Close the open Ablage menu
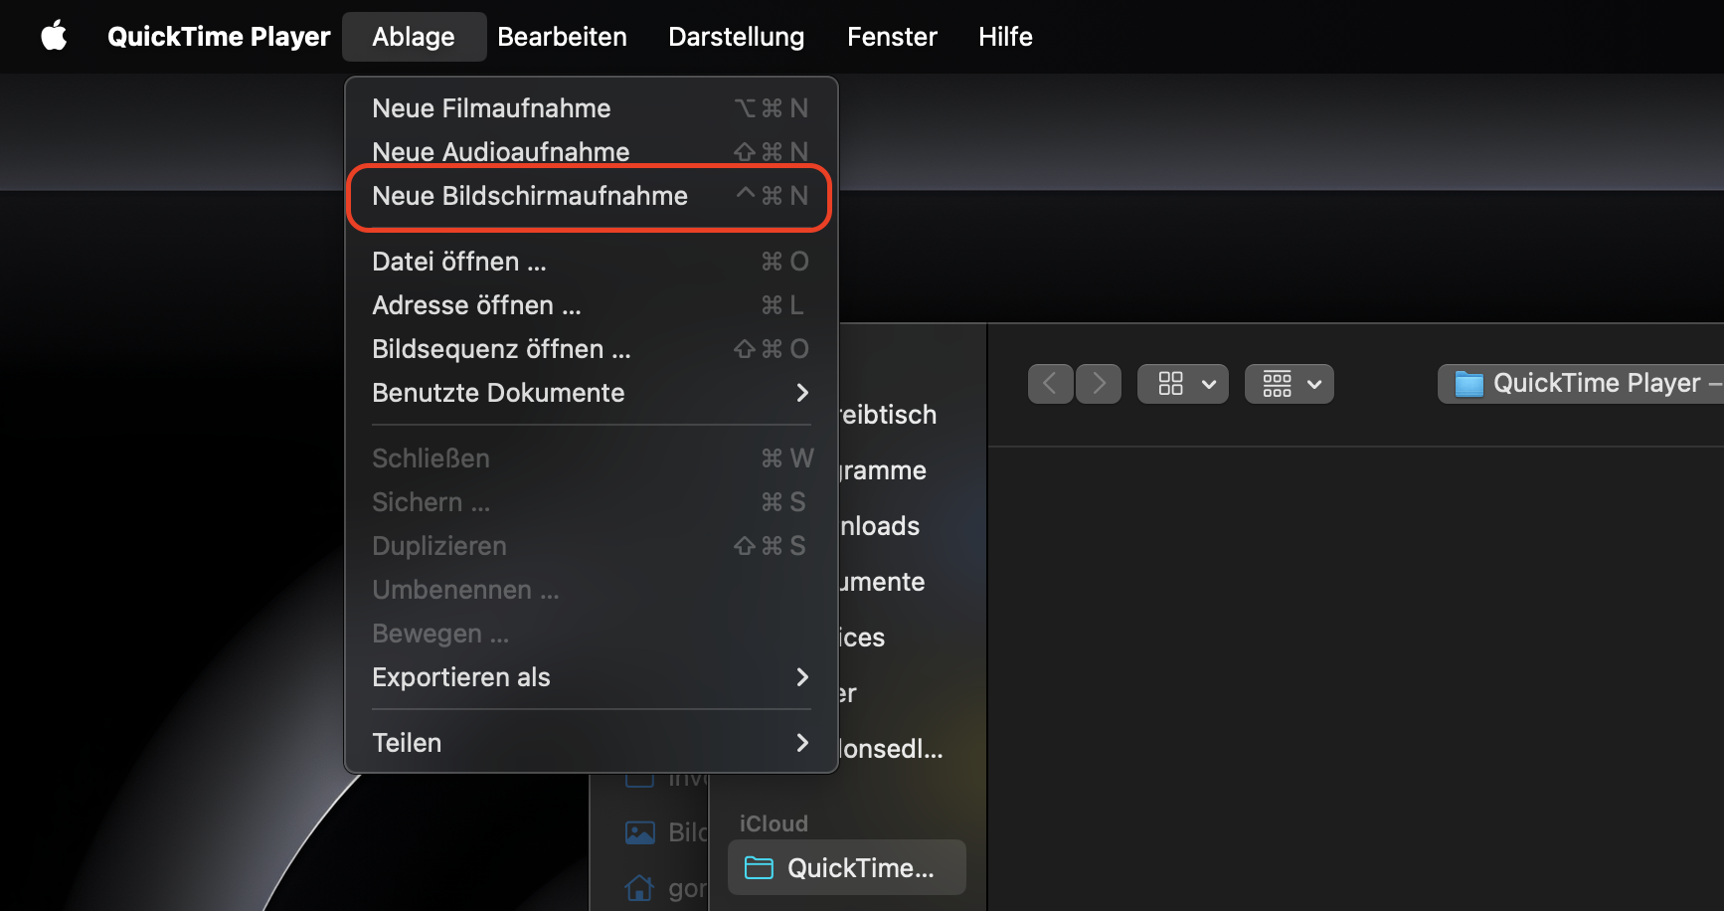 coord(414,37)
